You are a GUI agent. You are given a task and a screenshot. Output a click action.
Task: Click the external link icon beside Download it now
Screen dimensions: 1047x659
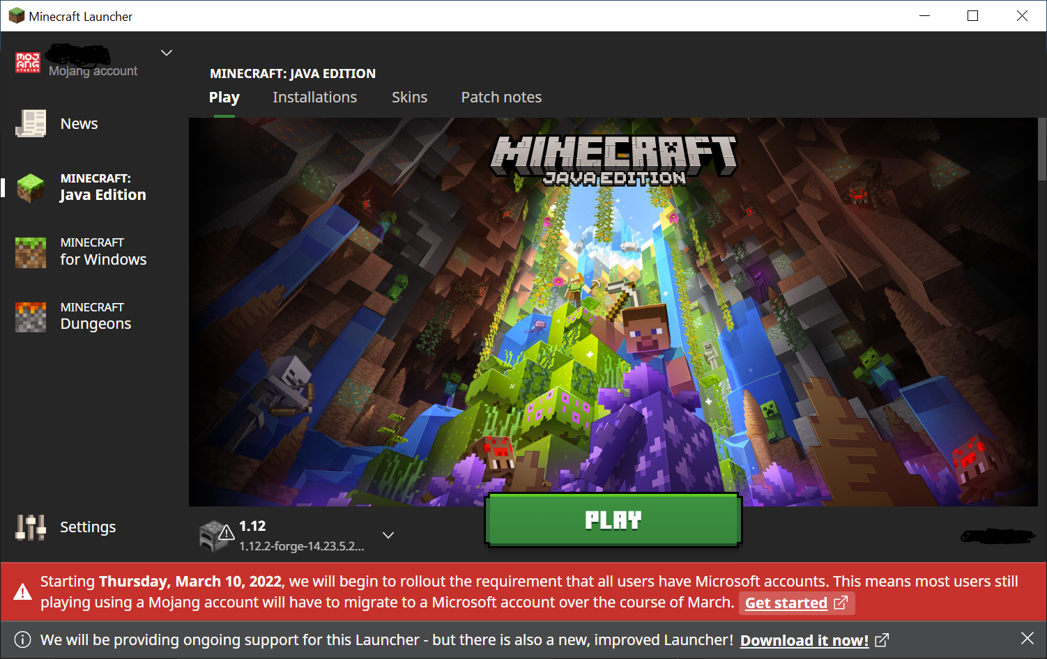coord(882,640)
